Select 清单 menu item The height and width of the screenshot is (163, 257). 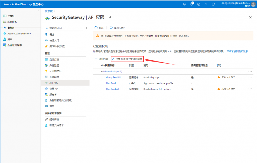click(52, 106)
